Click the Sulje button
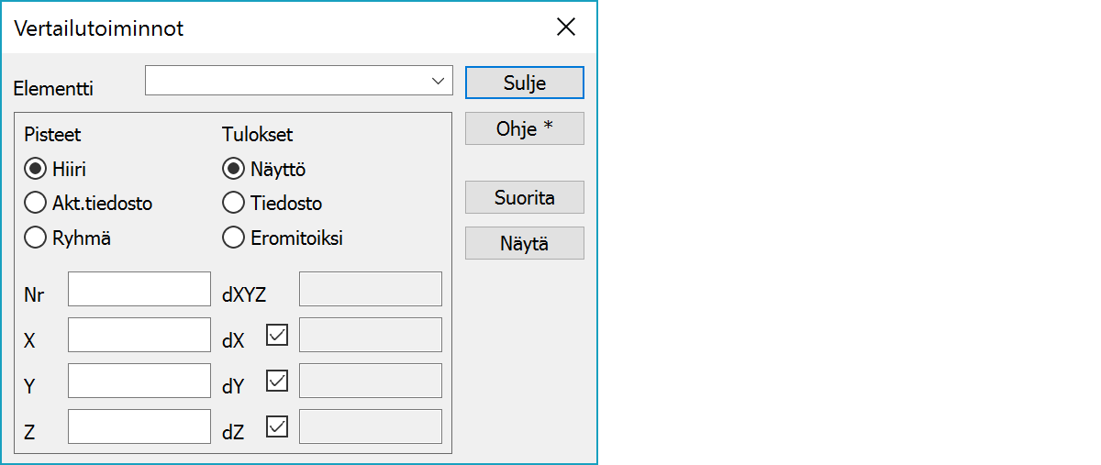The image size is (1101, 465). pyautogui.click(x=525, y=83)
